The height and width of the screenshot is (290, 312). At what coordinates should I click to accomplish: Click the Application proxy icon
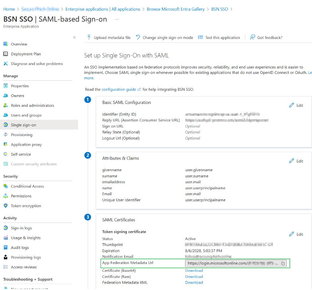tap(6, 144)
